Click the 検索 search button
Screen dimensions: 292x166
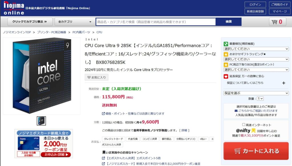point(228,22)
